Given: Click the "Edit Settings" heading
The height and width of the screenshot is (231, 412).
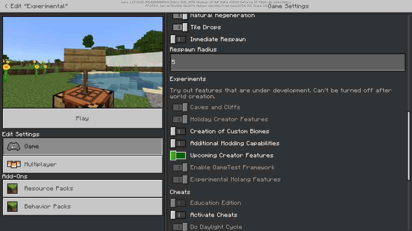Looking at the screenshot, I should pyautogui.click(x=21, y=134).
